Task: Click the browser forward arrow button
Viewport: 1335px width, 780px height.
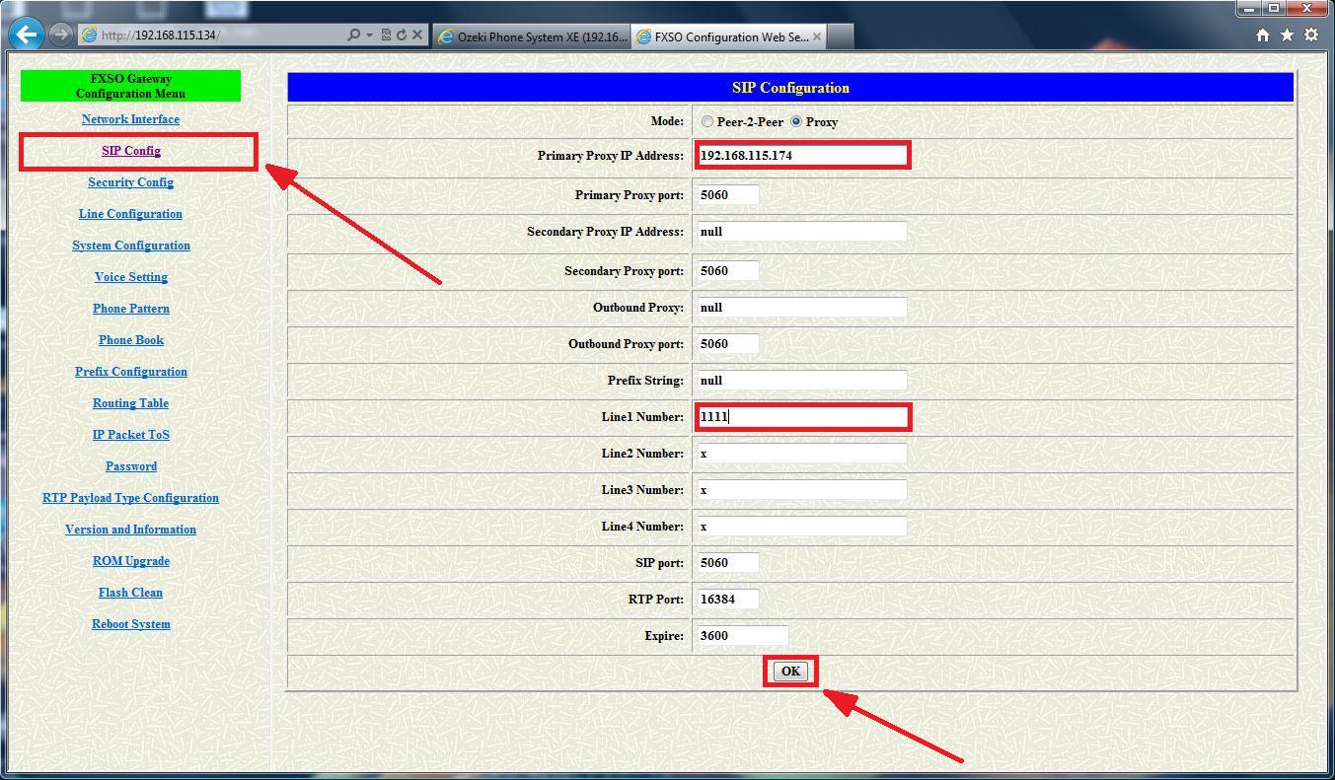Action: point(61,35)
